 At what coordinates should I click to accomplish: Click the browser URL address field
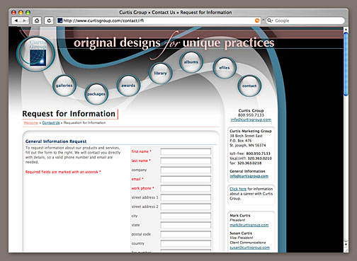click(x=158, y=21)
